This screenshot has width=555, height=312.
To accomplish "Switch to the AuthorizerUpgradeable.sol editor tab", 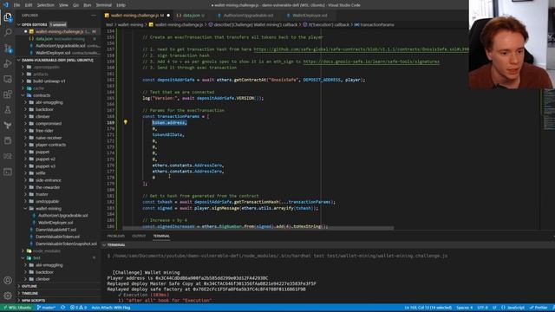I will point(248,16).
